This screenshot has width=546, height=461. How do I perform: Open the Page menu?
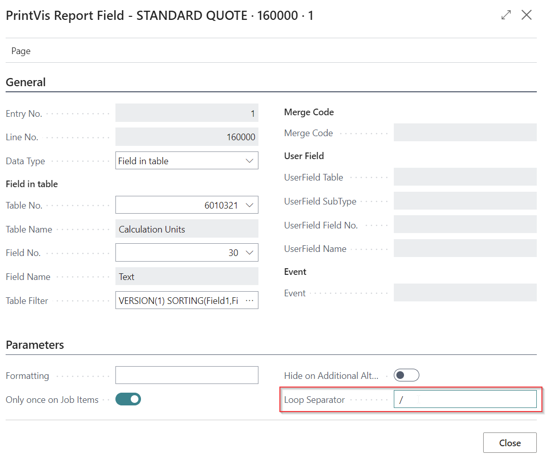coord(21,51)
